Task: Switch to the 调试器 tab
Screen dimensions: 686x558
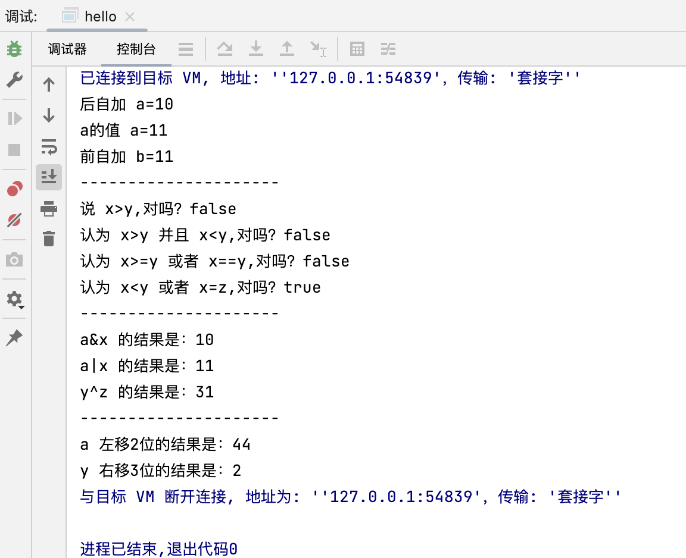Action: coord(67,49)
